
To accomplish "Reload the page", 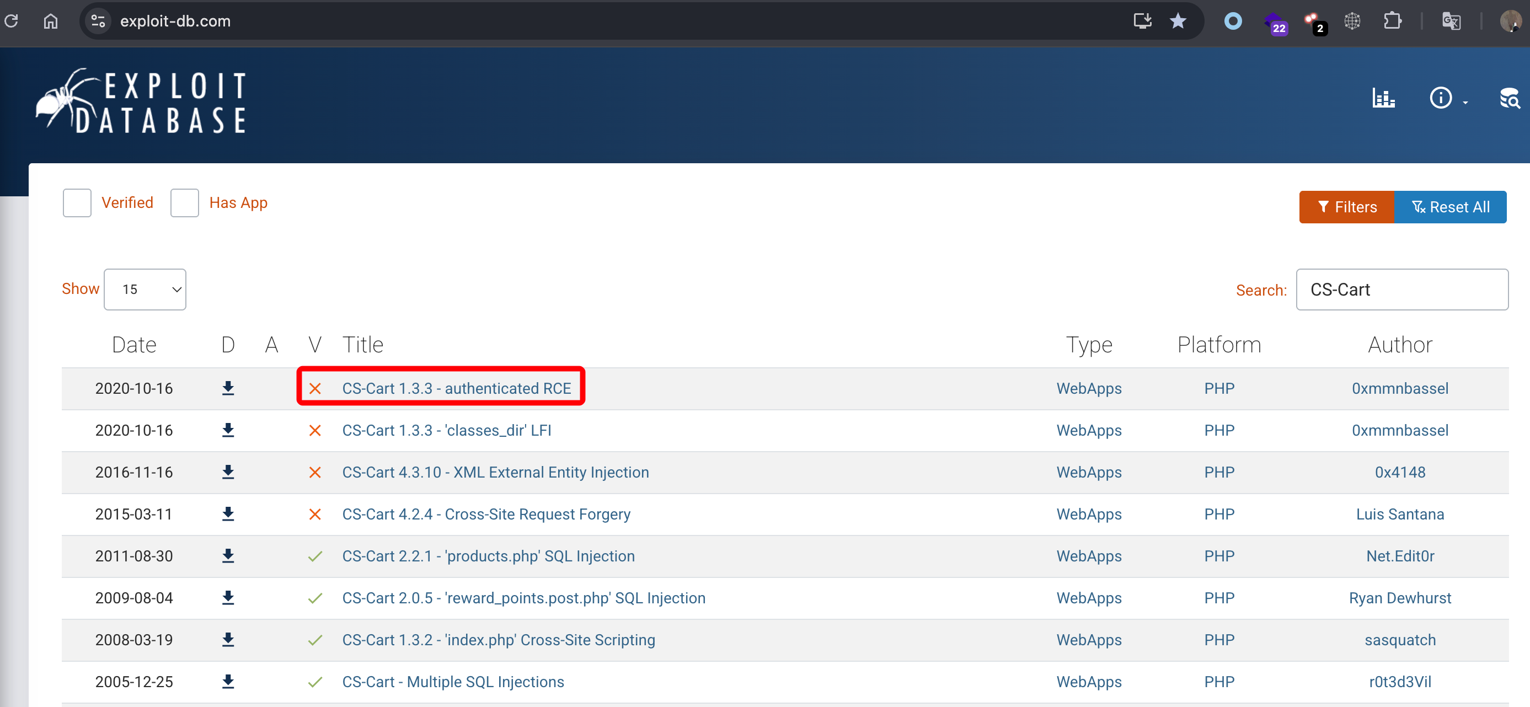I will pos(12,22).
